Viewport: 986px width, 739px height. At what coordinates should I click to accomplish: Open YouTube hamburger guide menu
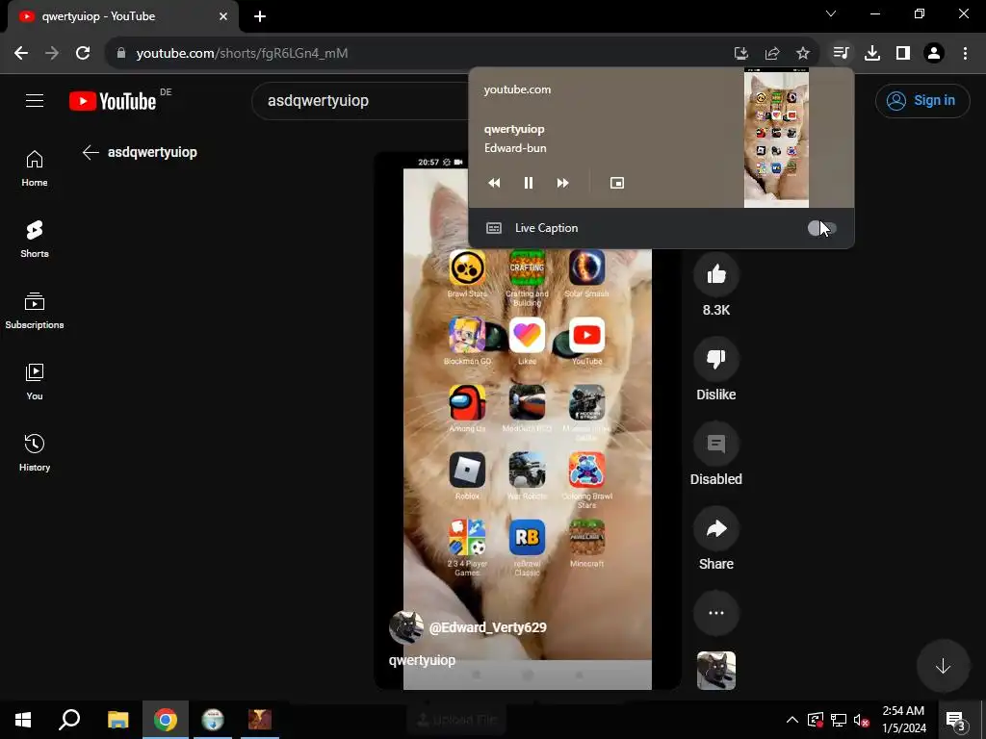[35, 100]
